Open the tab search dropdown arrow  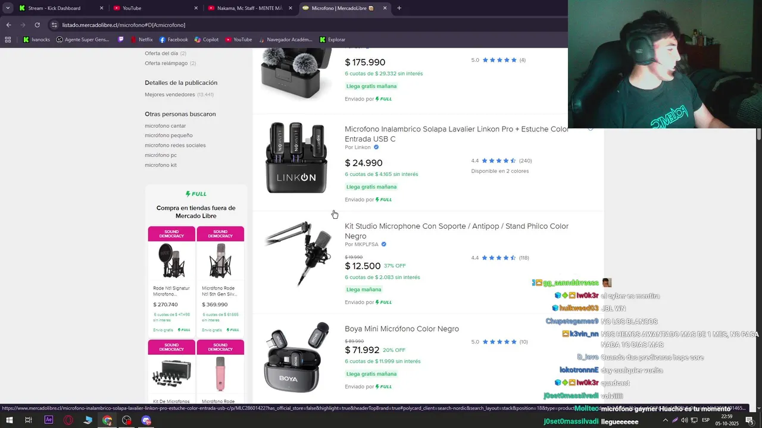[x=8, y=8]
